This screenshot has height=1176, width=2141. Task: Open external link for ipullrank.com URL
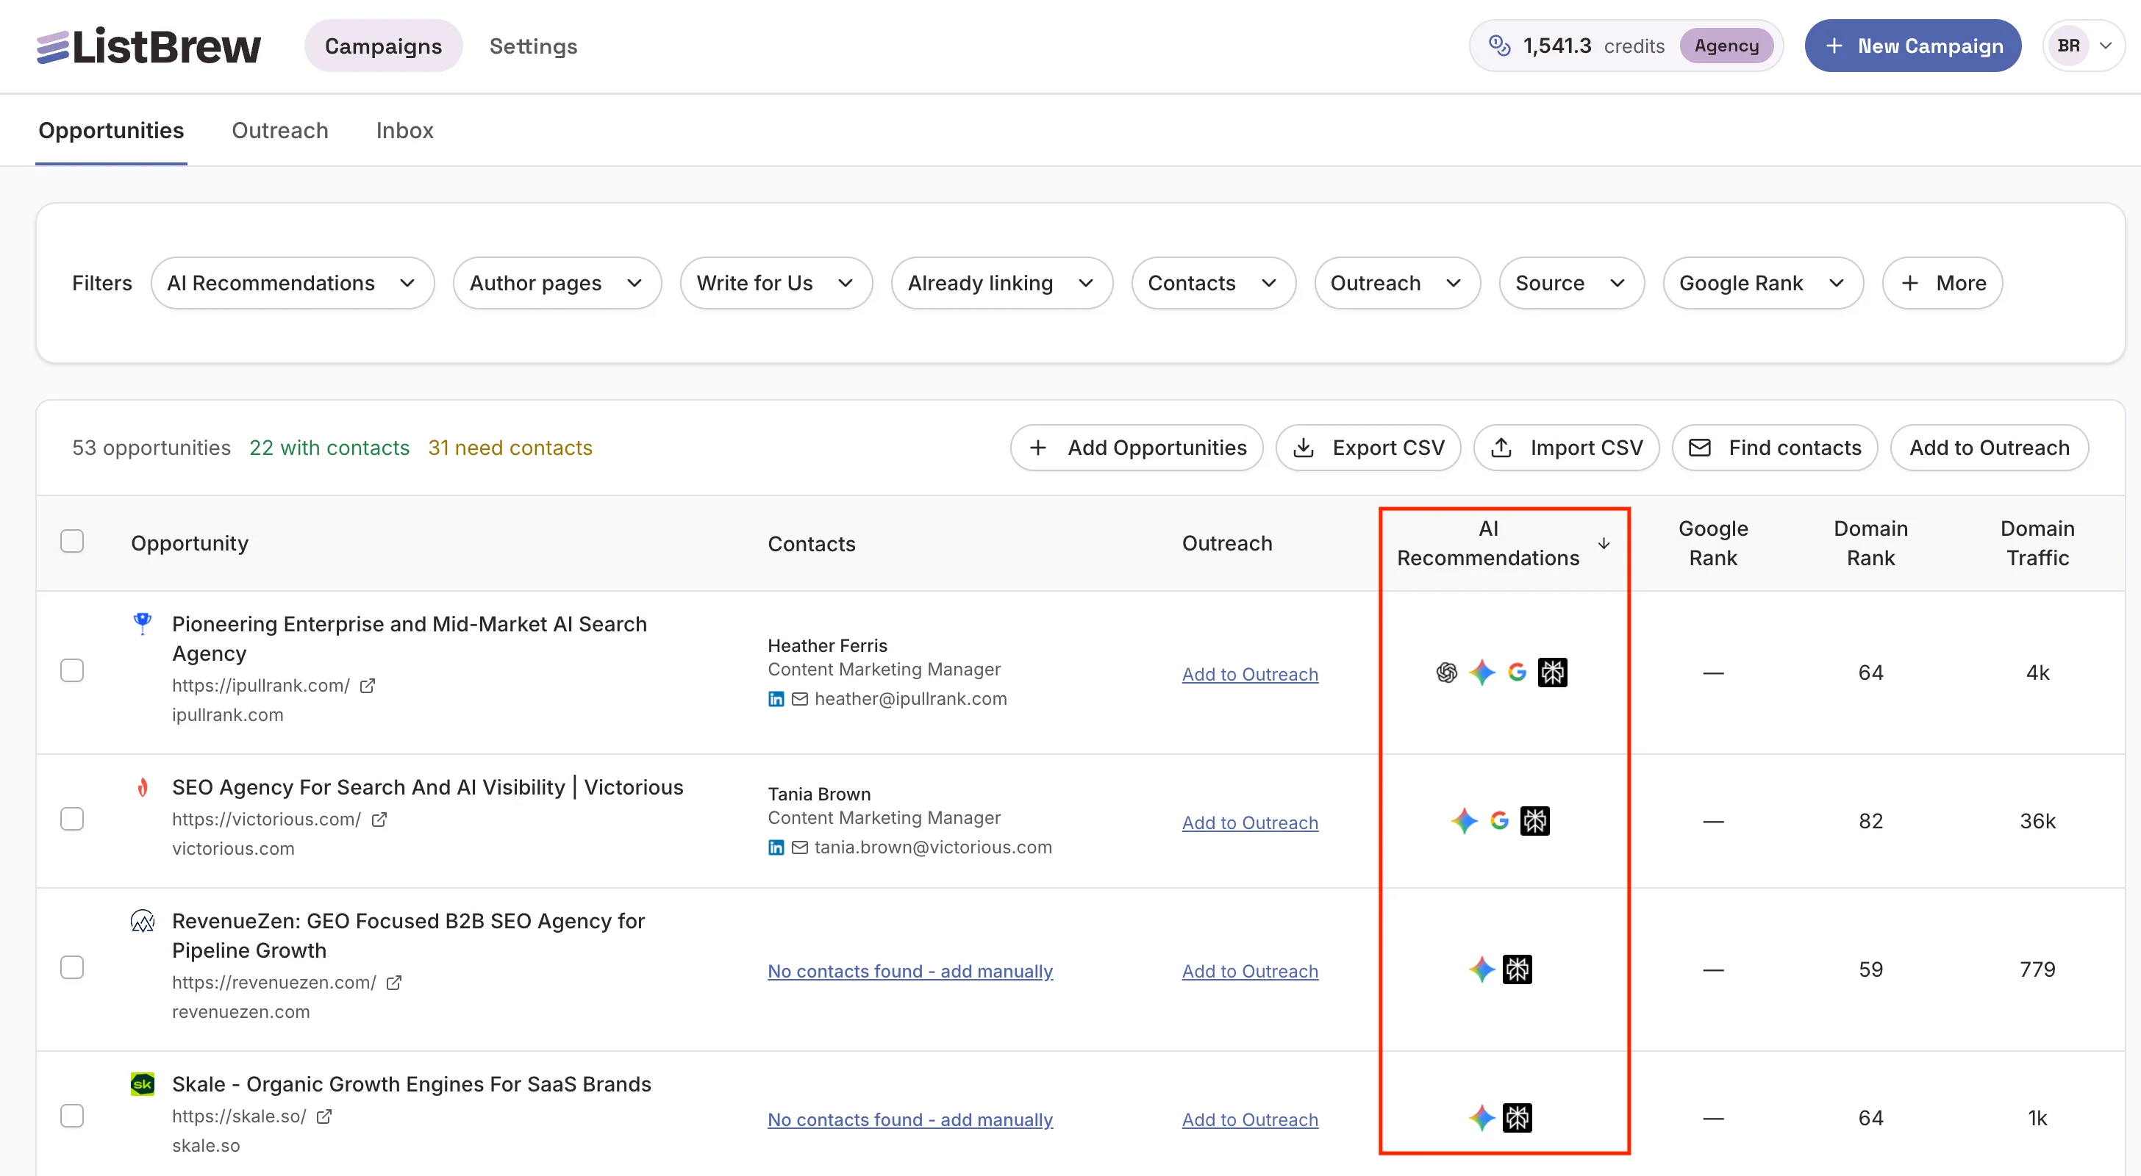click(x=368, y=686)
